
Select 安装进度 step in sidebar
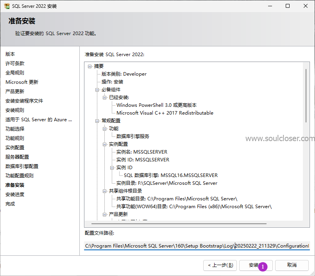[x=15, y=195]
